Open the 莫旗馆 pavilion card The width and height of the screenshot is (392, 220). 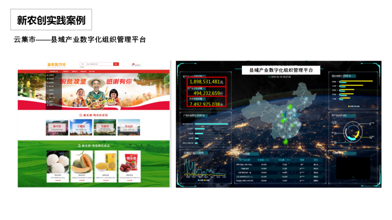[105, 128]
